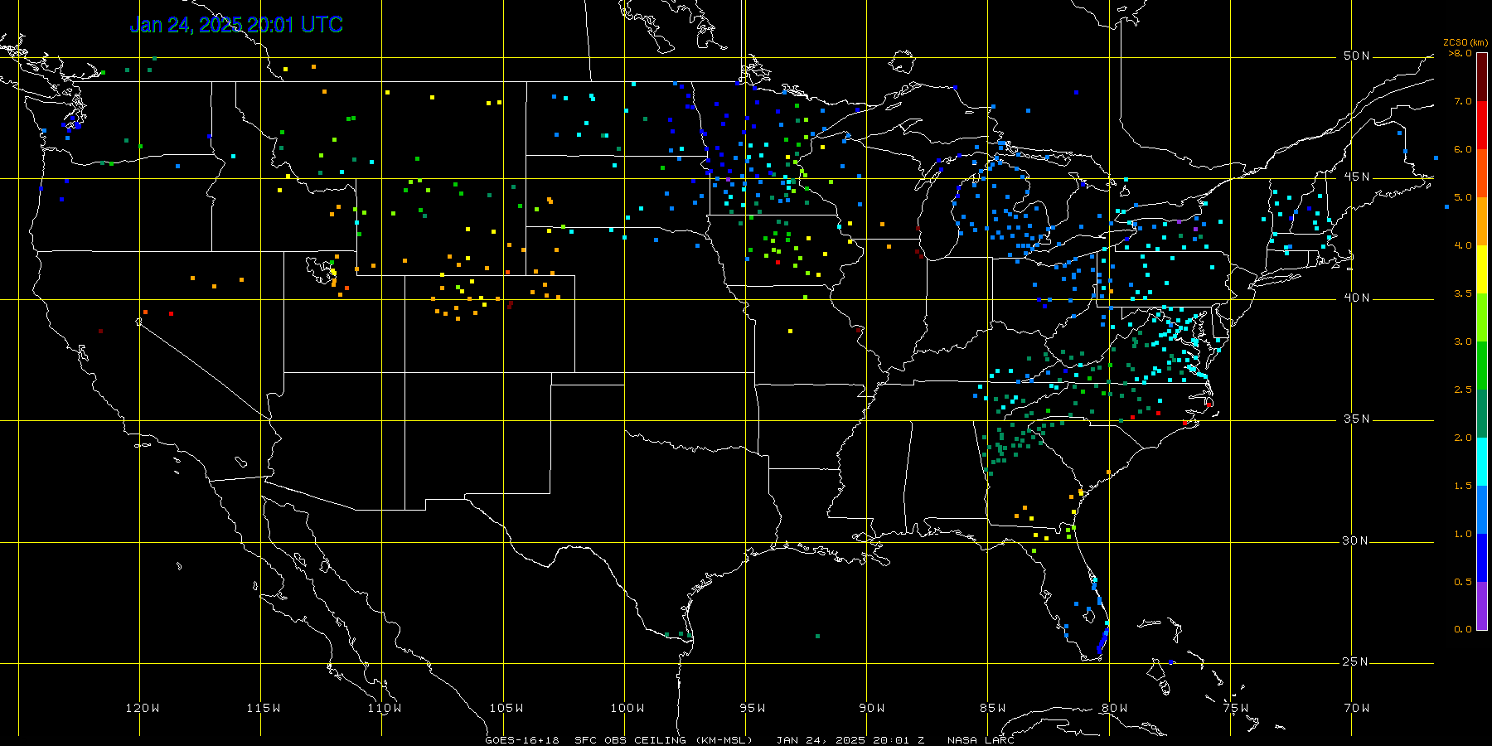The width and height of the screenshot is (1492, 746).
Task: Click the "85 W" longitude label
Action: 993,708
